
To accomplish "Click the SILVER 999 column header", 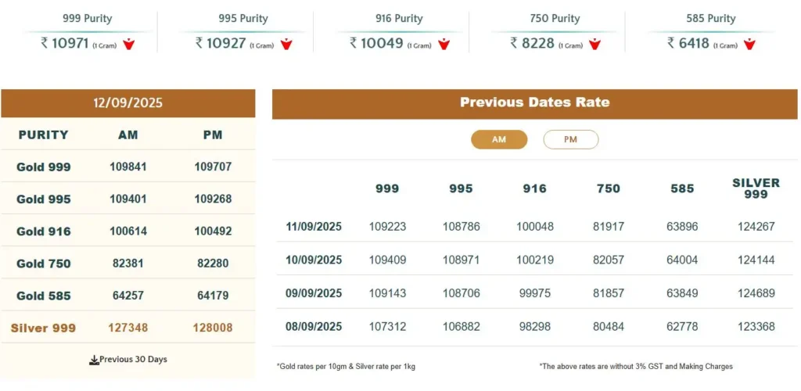I will [x=756, y=188].
